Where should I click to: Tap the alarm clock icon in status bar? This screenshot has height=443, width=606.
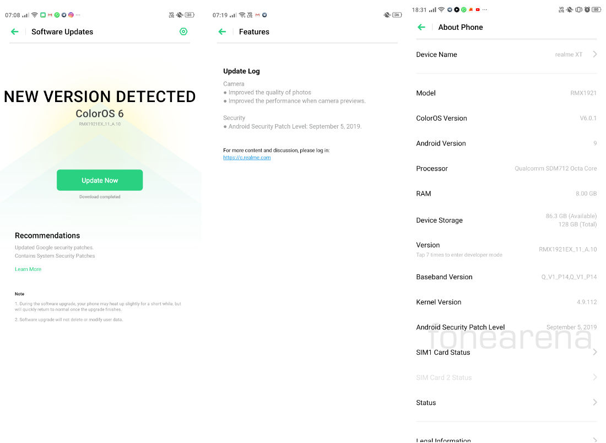587,10
